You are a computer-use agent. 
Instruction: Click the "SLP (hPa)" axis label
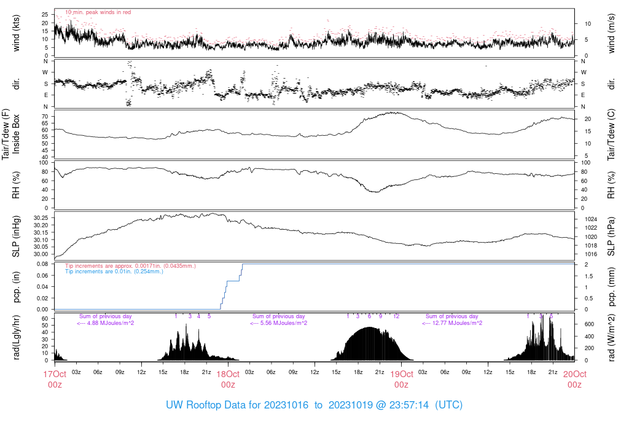[x=611, y=237]
